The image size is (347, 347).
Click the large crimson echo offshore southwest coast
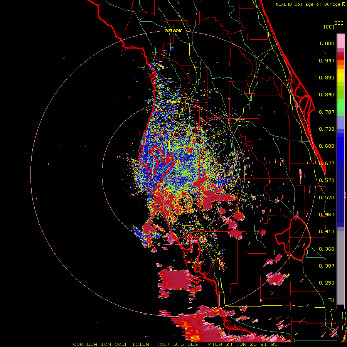(x=175, y=280)
